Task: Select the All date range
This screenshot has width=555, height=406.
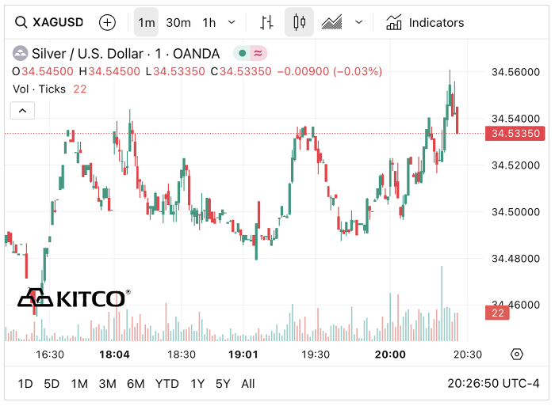Action: pyautogui.click(x=247, y=384)
